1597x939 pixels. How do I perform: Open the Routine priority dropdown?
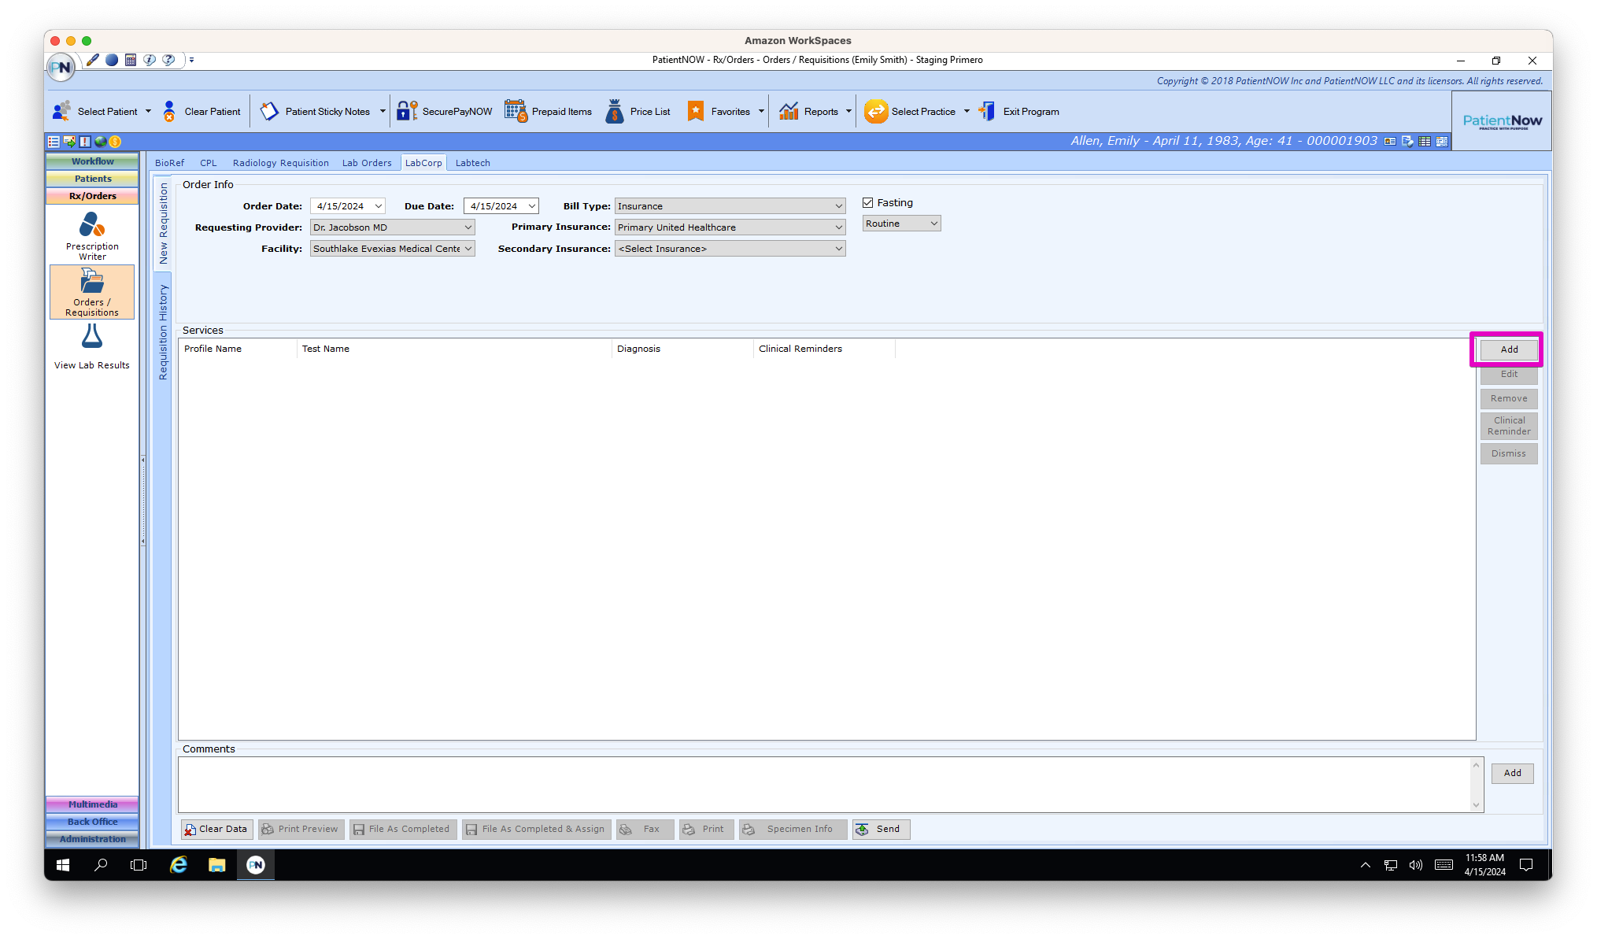(x=933, y=223)
